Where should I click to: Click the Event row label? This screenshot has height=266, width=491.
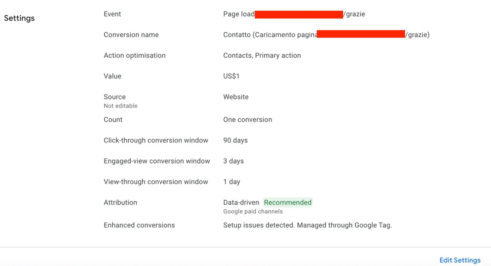tap(112, 14)
